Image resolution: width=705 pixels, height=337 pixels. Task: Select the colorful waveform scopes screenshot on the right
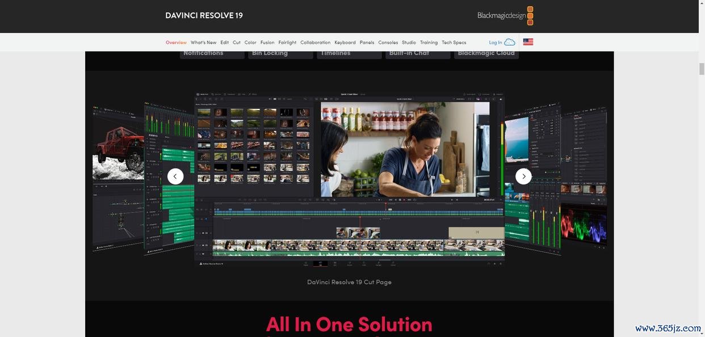pyautogui.click(x=584, y=227)
